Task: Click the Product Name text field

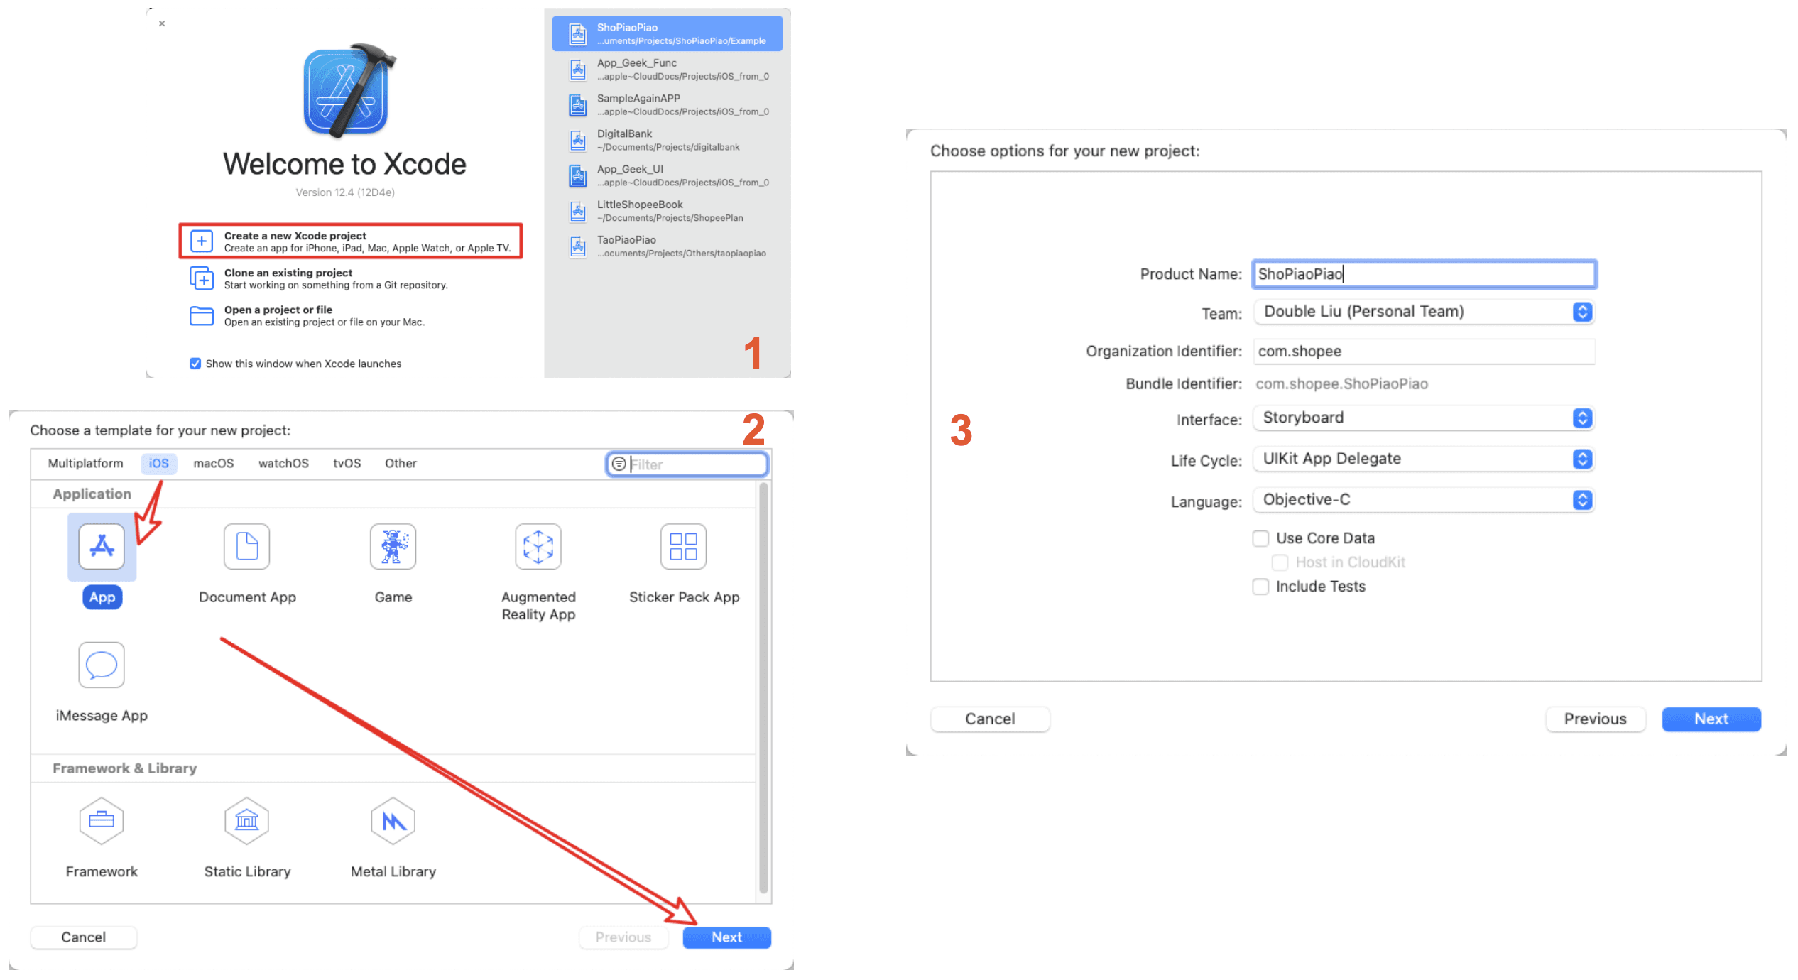Action: pos(1424,274)
